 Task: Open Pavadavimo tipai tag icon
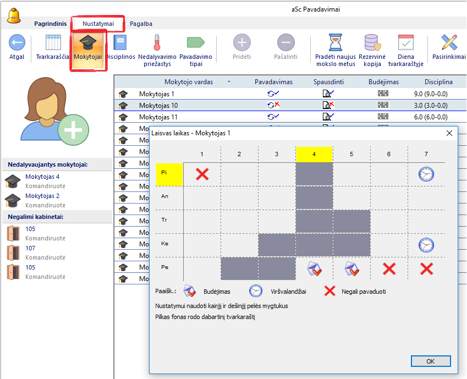196,42
